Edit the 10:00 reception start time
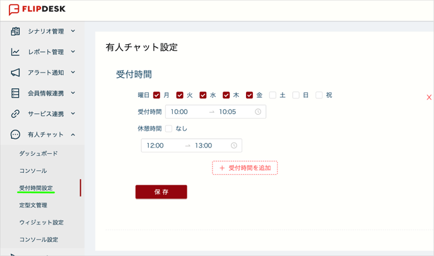This screenshot has width=434, height=256. point(179,112)
